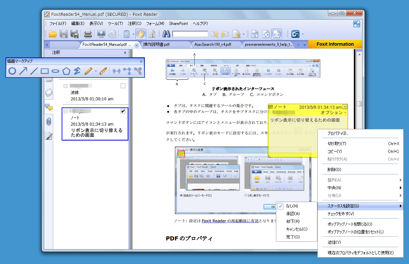Click in the search text field

(x=190, y=34)
